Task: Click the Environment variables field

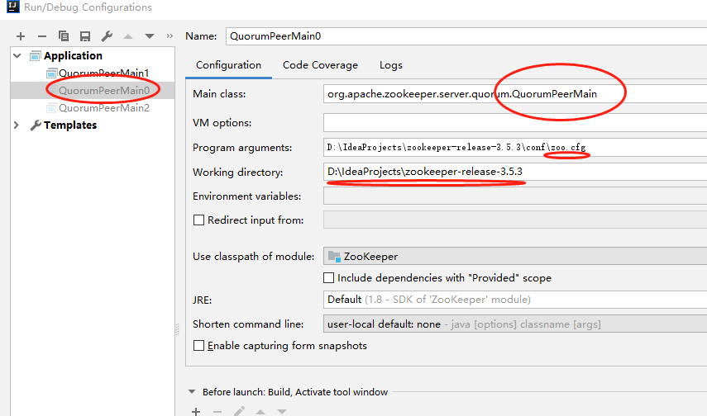Action: [515, 196]
